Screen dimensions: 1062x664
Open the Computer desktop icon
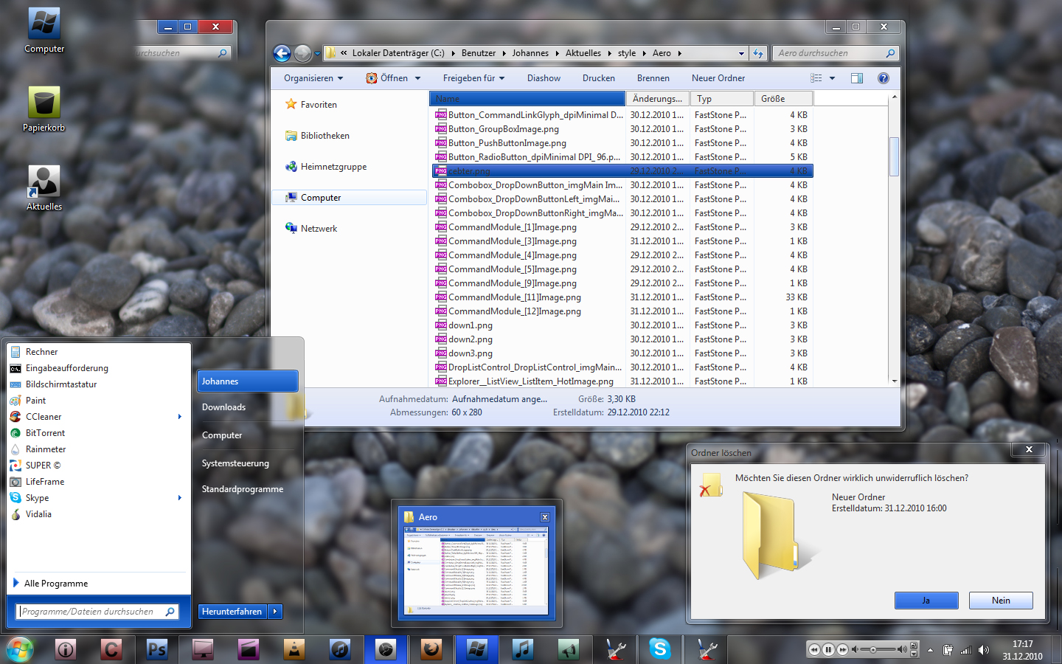[44, 31]
